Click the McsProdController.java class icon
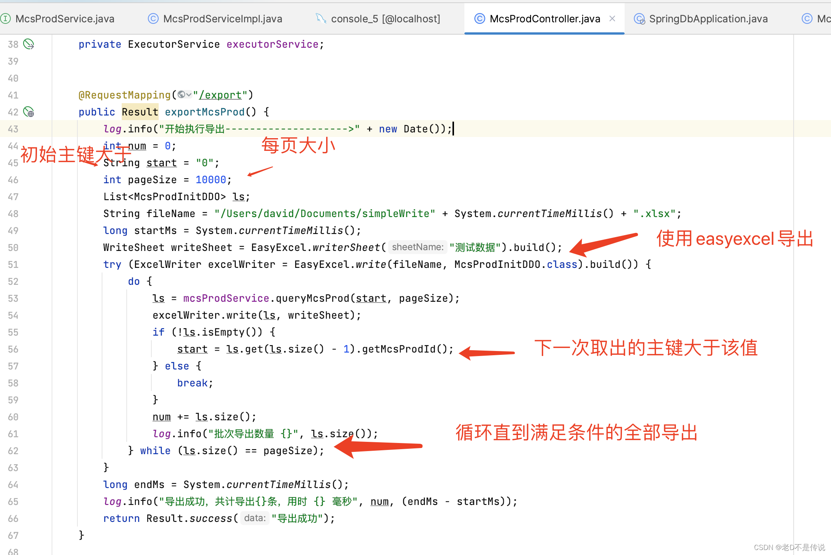Image resolution: width=831 pixels, height=555 pixels. coord(479,18)
